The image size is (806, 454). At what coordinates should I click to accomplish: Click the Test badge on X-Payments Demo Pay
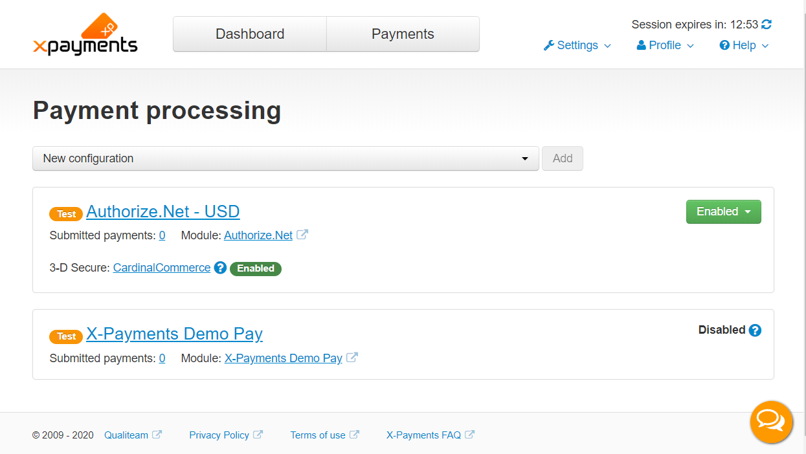66,336
